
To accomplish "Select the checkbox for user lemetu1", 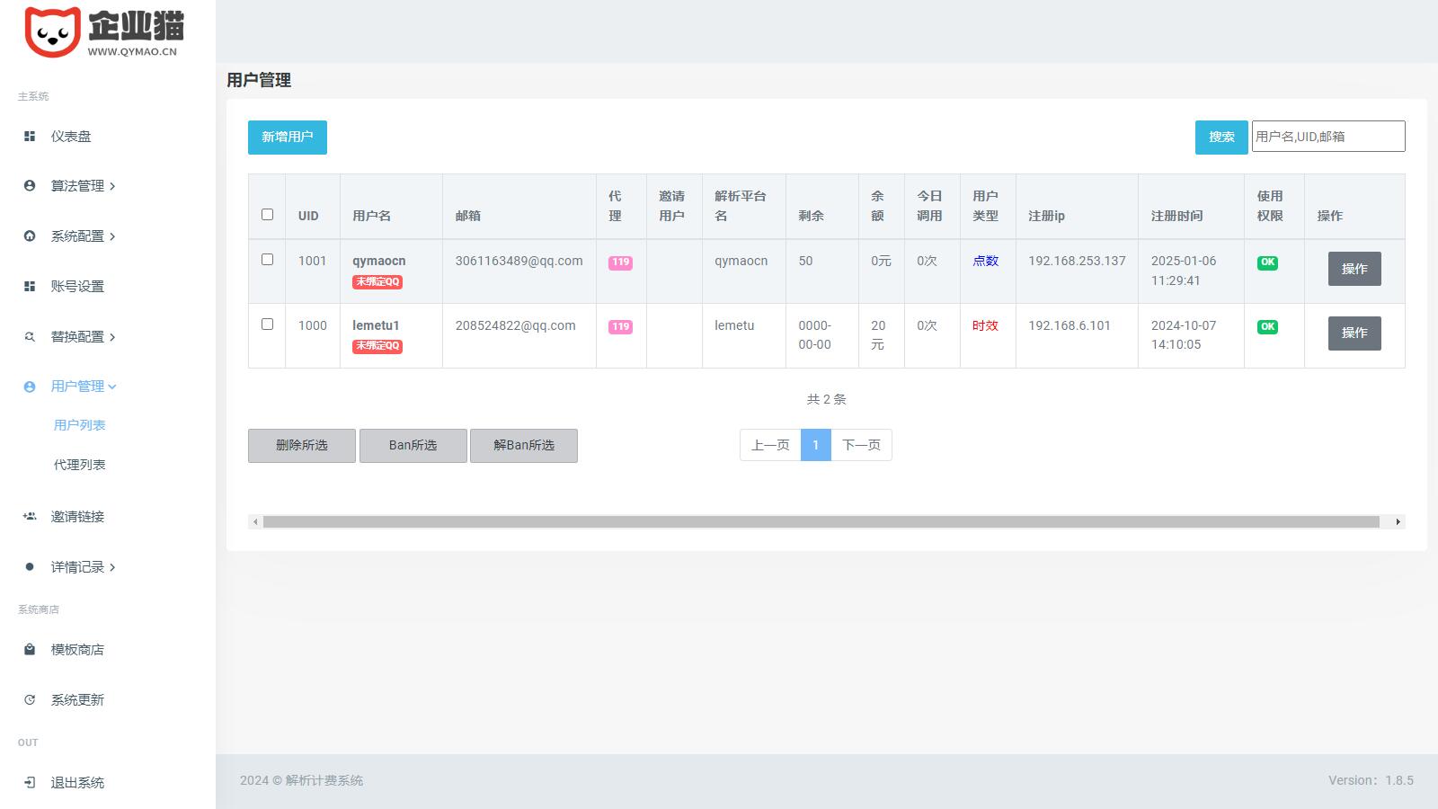I will tap(267, 324).
